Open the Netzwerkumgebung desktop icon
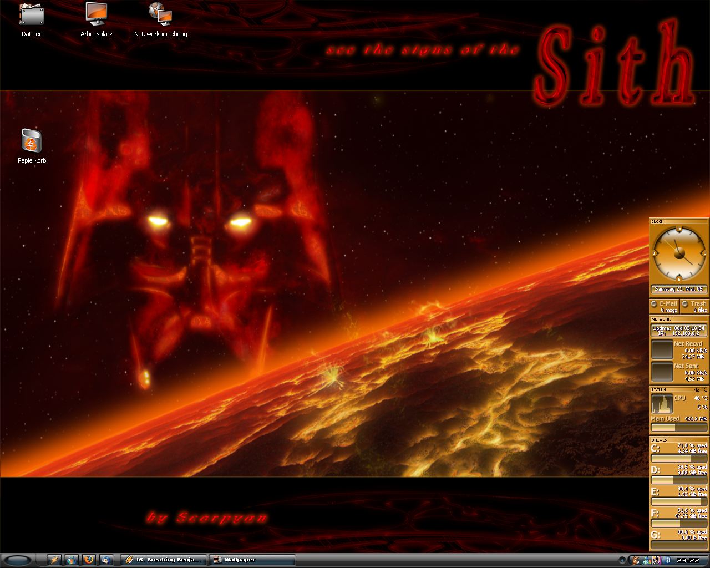Viewport: 710px width, 568px height. [x=161, y=20]
